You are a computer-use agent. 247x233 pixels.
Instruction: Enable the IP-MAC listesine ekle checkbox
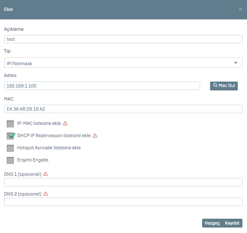10,124
